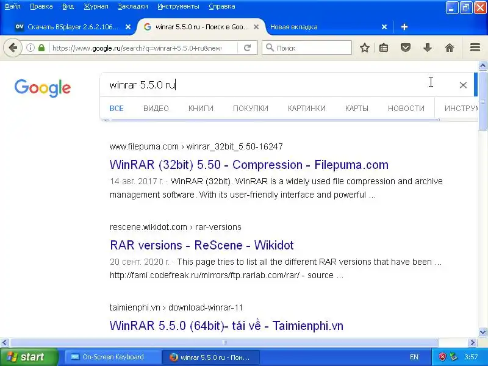Image resolution: width=488 pixels, height=366 pixels.
Task: Click the magnifier icon in the search box
Action: (x=270, y=48)
